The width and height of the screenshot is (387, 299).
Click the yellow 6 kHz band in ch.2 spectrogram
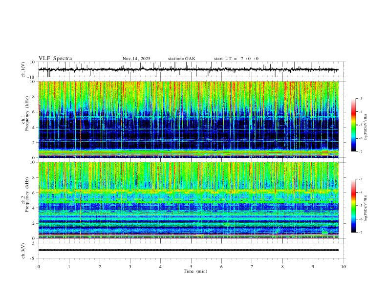pyautogui.click(x=188, y=191)
